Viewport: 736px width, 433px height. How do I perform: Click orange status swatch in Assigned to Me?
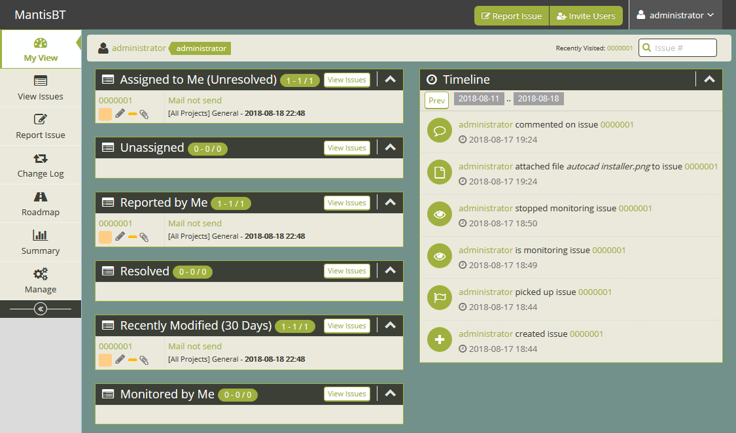pyautogui.click(x=105, y=114)
